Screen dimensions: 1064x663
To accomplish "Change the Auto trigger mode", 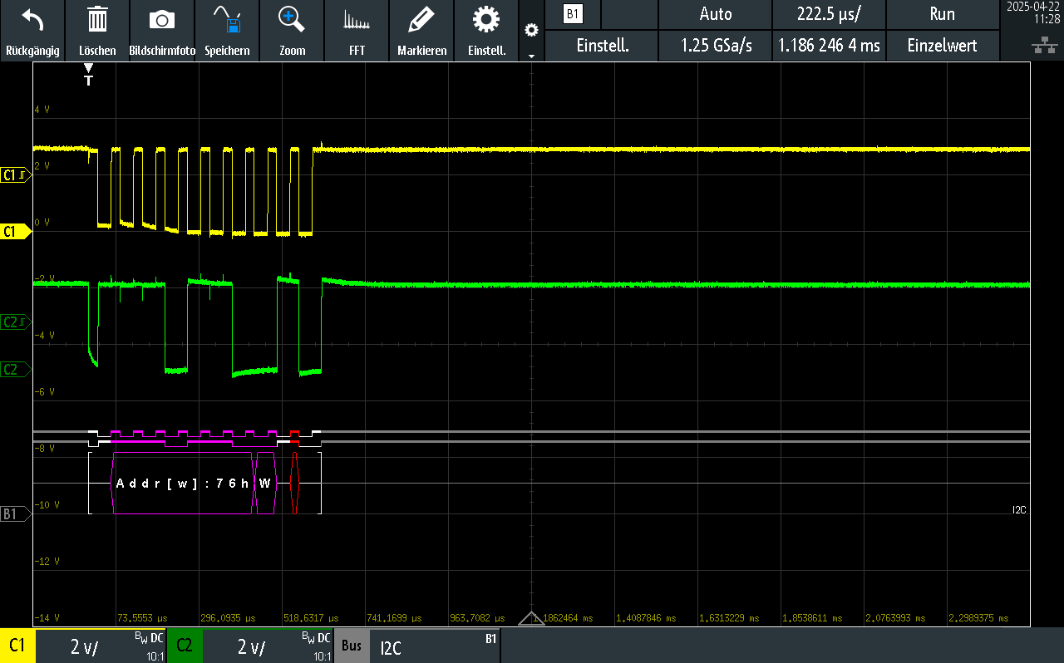I will (x=716, y=14).
